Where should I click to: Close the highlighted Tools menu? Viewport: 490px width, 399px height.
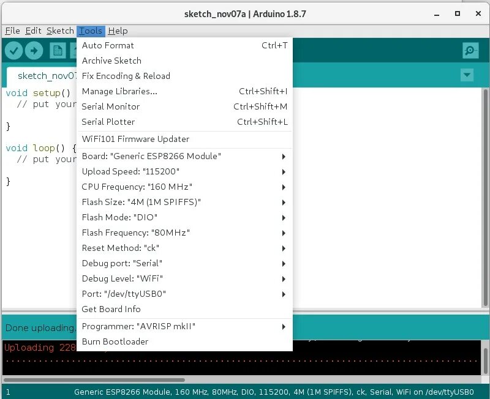click(x=91, y=31)
